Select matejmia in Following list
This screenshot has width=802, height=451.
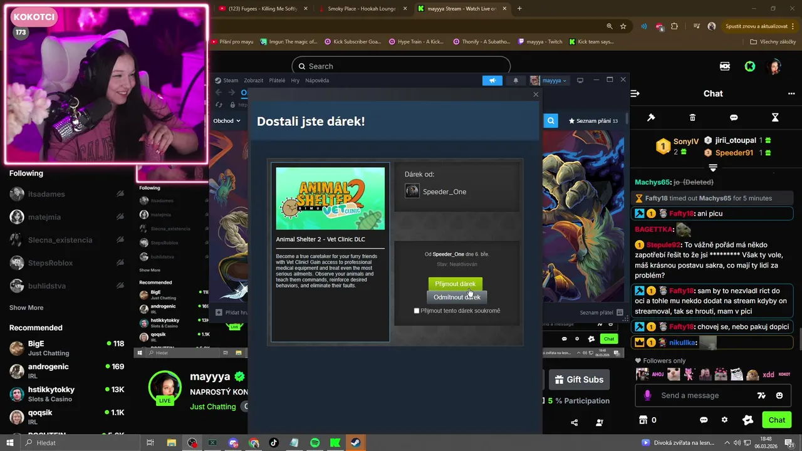[67, 217]
